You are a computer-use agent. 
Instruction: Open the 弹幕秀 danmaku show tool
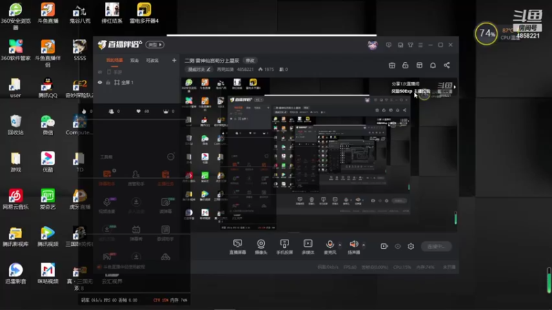136,233
